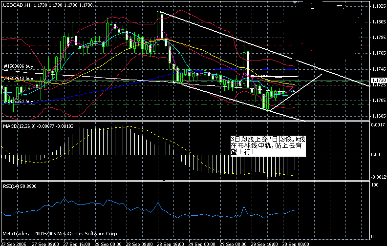The width and height of the screenshot is (387, 246).
Task: Click the 27 Sep 2005 time label
Action: click(x=14, y=244)
